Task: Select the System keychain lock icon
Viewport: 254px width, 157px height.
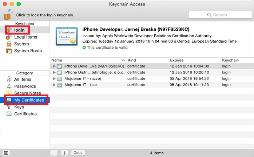Action: (x=9, y=44)
